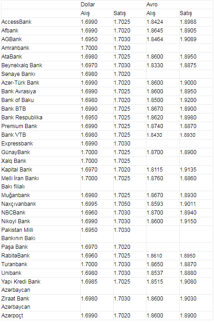Select the Afbank euro buying rate 1.8645
The width and height of the screenshot is (214, 322).
(155, 31)
